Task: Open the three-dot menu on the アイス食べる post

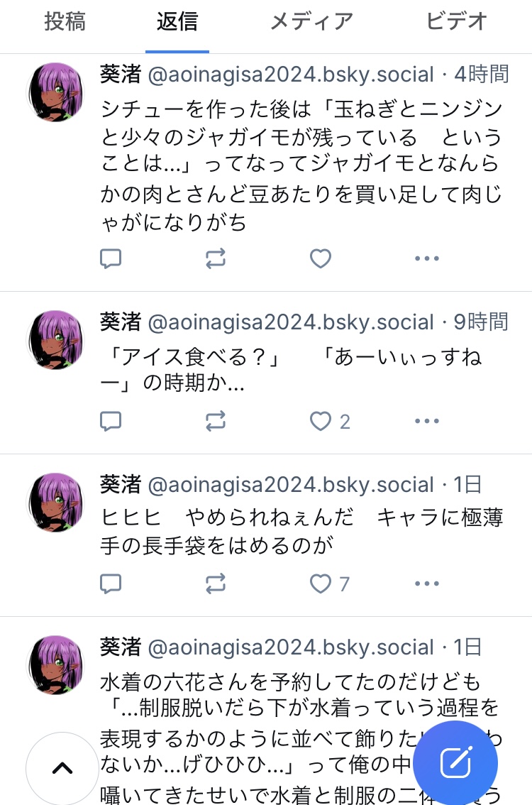Action: tap(427, 422)
